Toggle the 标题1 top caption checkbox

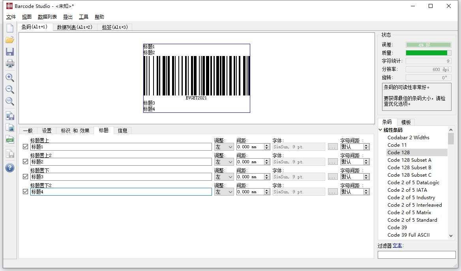(x=26, y=147)
